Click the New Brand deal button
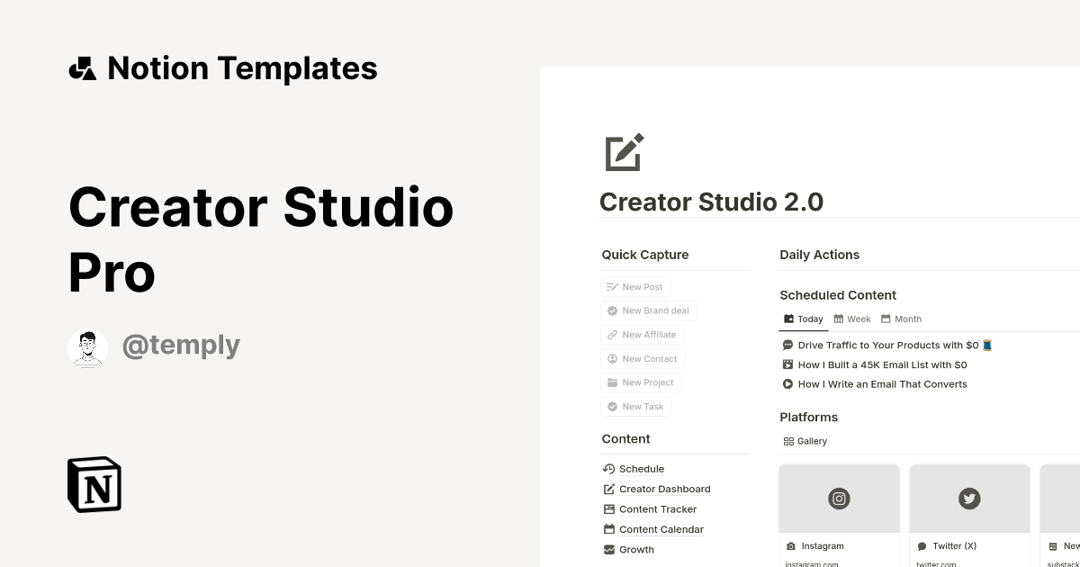The height and width of the screenshot is (567, 1080). pyautogui.click(x=648, y=310)
